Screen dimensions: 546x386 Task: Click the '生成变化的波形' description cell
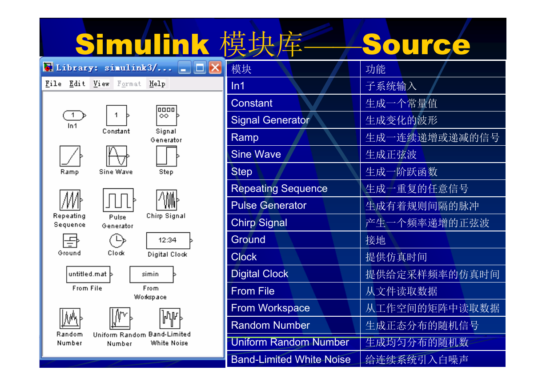[433, 120]
